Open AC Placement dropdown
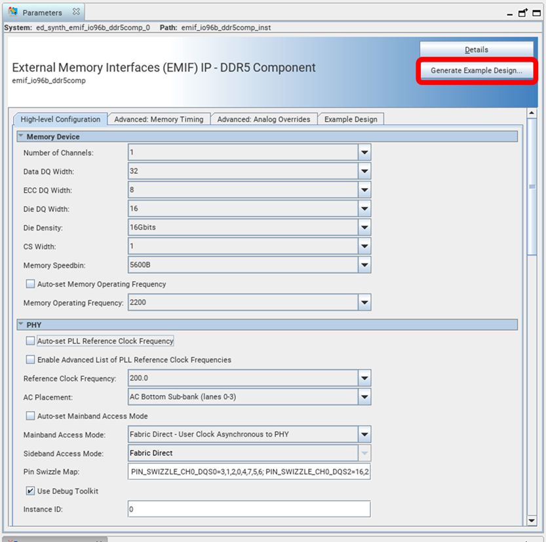 [x=364, y=397]
